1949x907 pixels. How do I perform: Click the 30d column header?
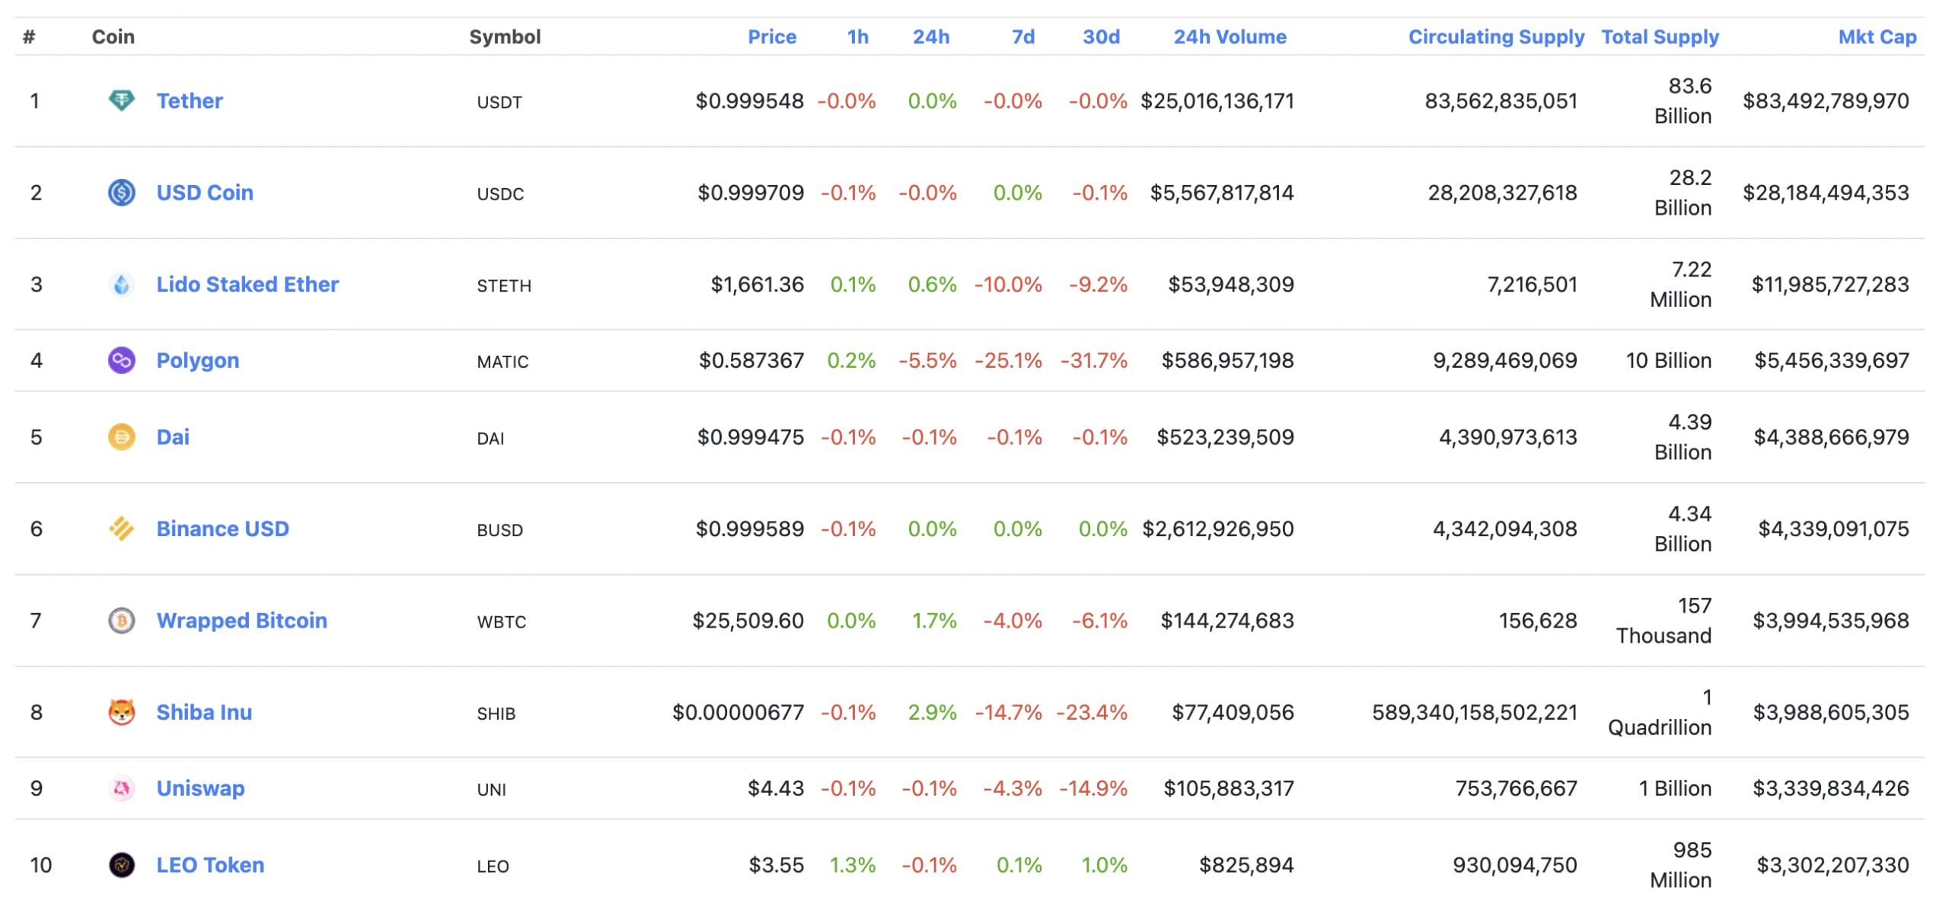[x=1102, y=37]
